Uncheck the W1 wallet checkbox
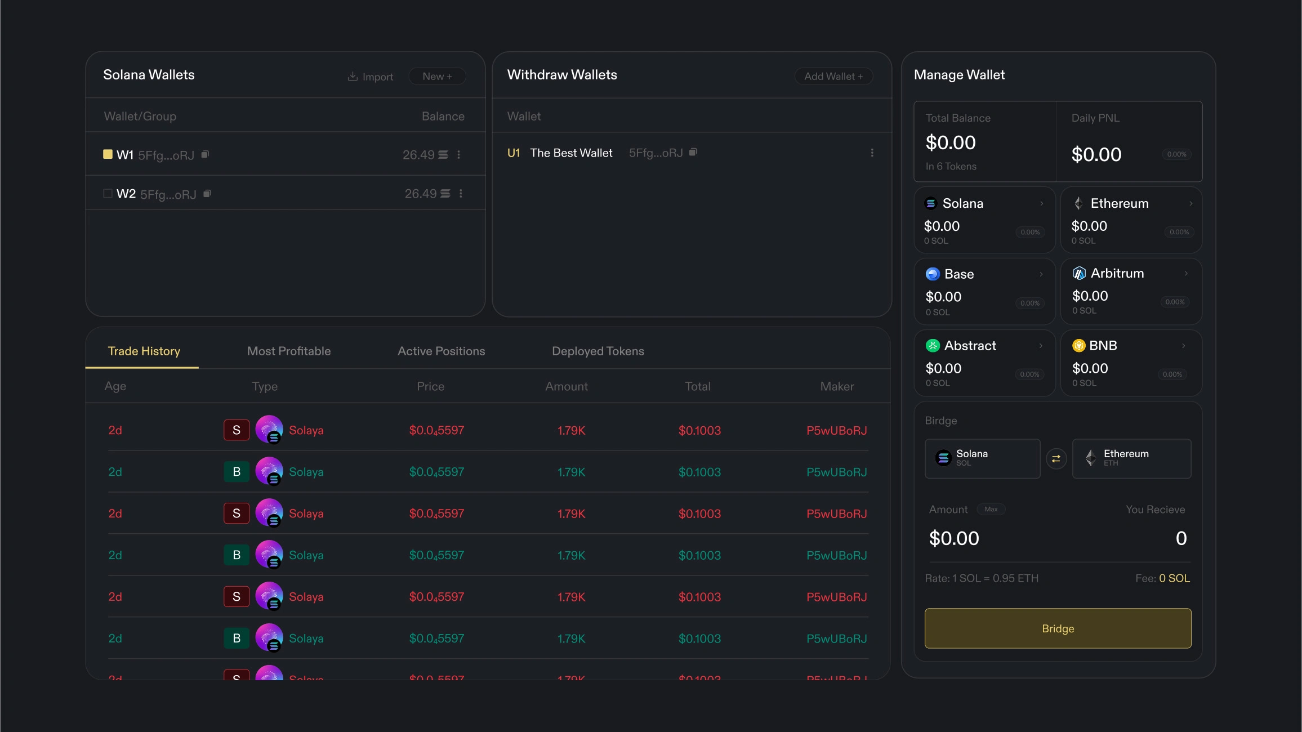 tap(108, 154)
